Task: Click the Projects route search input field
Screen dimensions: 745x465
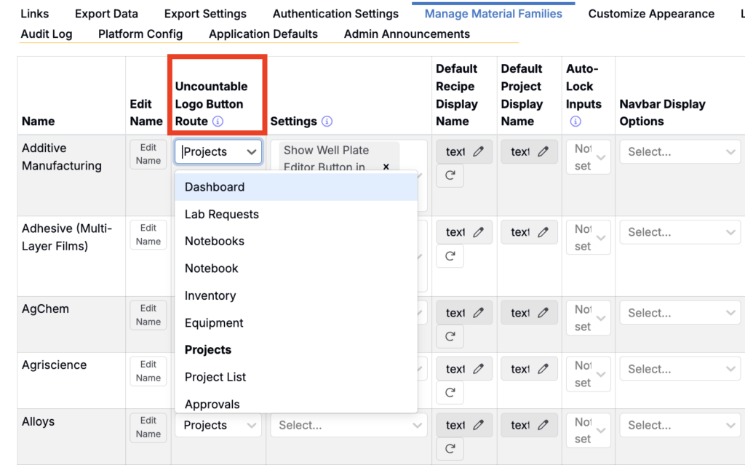Action: pos(211,152)
